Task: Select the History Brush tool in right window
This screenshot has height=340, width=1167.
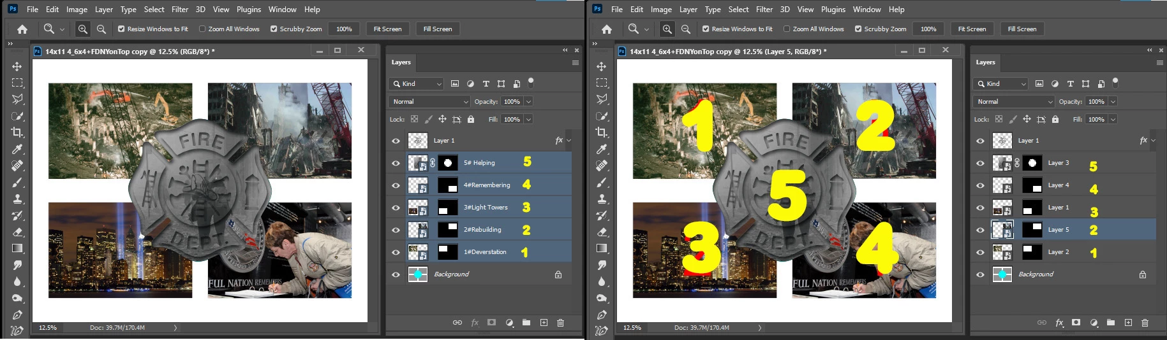Action: pyautogui.click(x=601, y=215)
